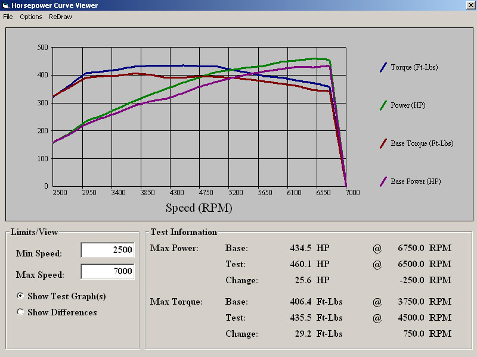Click the blue Torque (Ft-Lbs) legend line
This screenshot has height=357, width=477.
(383, 67)
